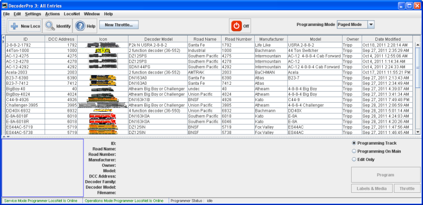Open the Settings menu
Image resolution: width=423 pixels, height=205 pixels.
coord(33,14)
